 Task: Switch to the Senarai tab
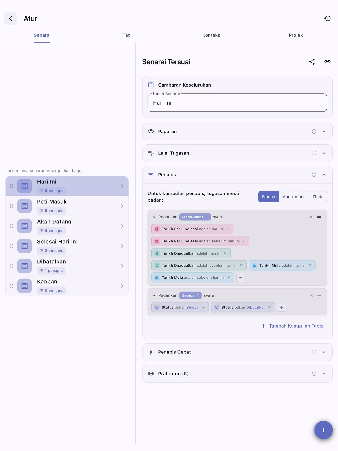tap(42, 35)
